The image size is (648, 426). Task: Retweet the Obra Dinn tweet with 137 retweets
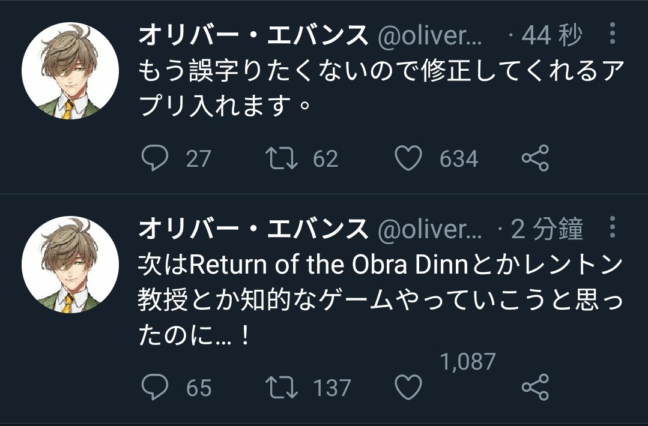(282, 388)
